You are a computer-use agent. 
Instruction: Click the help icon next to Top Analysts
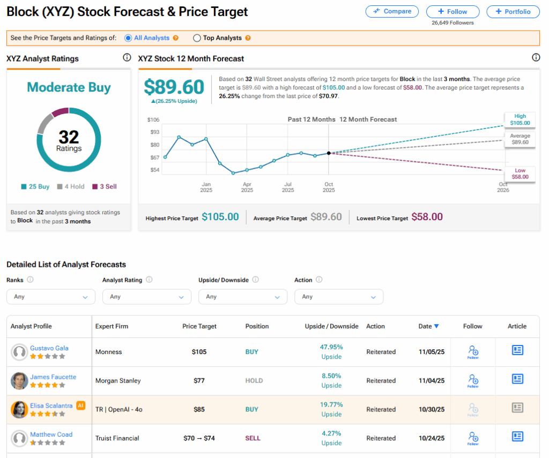coord(248,38)
